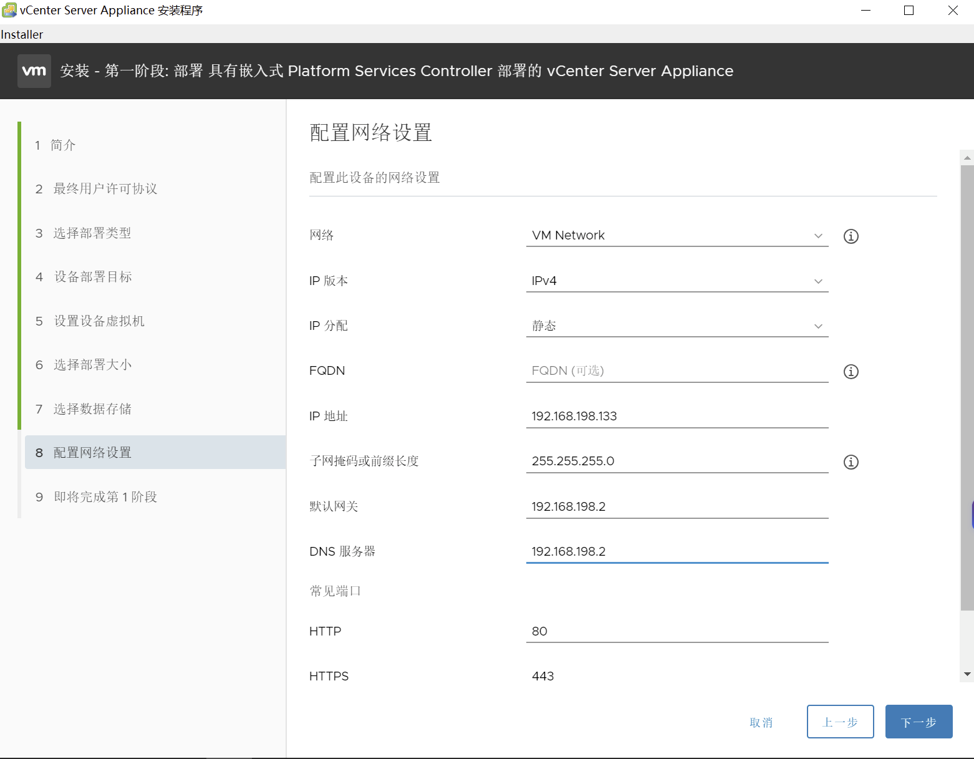This screenshot has height=759, width=974.
Task: Click the vCenter installer icon in the title bar
Action: point(9,10)
